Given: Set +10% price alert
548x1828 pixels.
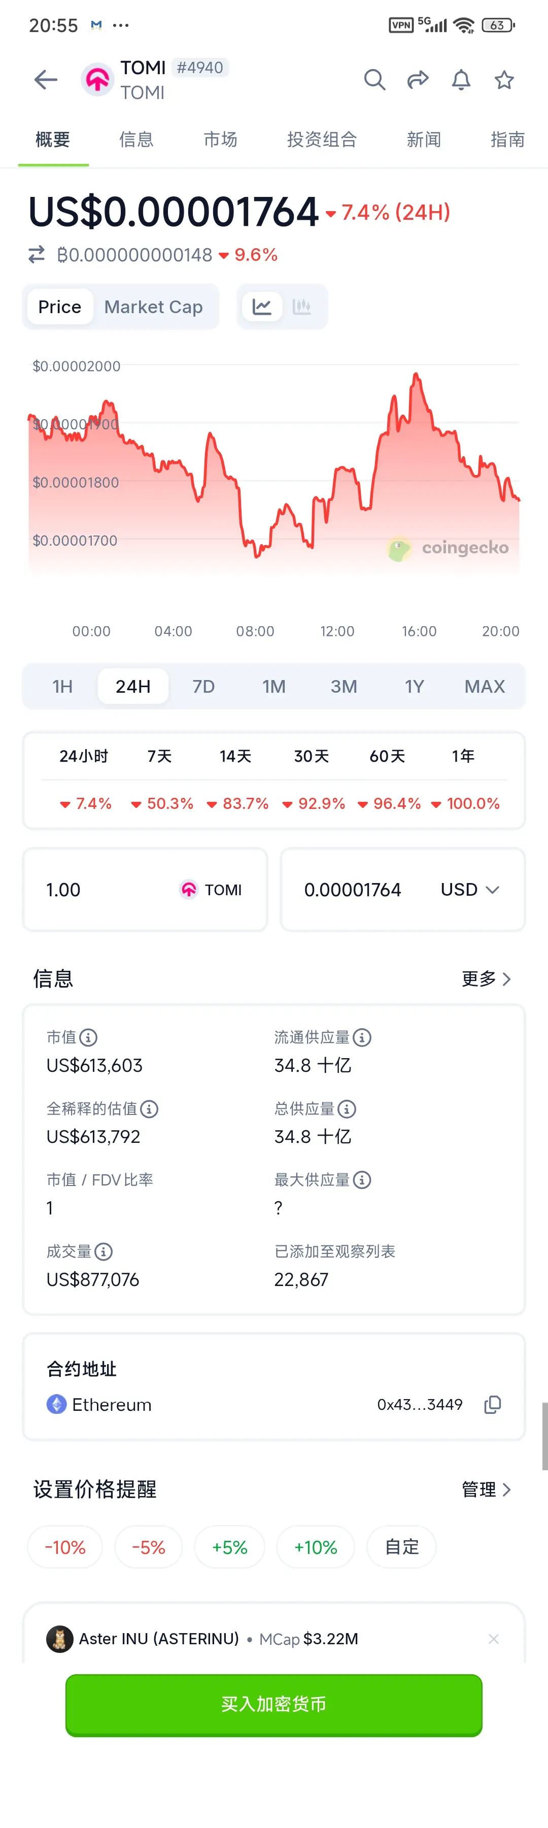Looking at the screenshot, I should coord(315,1547).
